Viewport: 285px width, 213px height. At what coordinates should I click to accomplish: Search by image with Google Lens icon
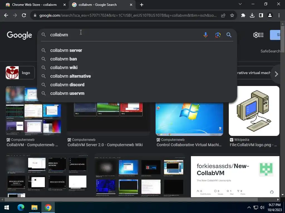point(218,35)
